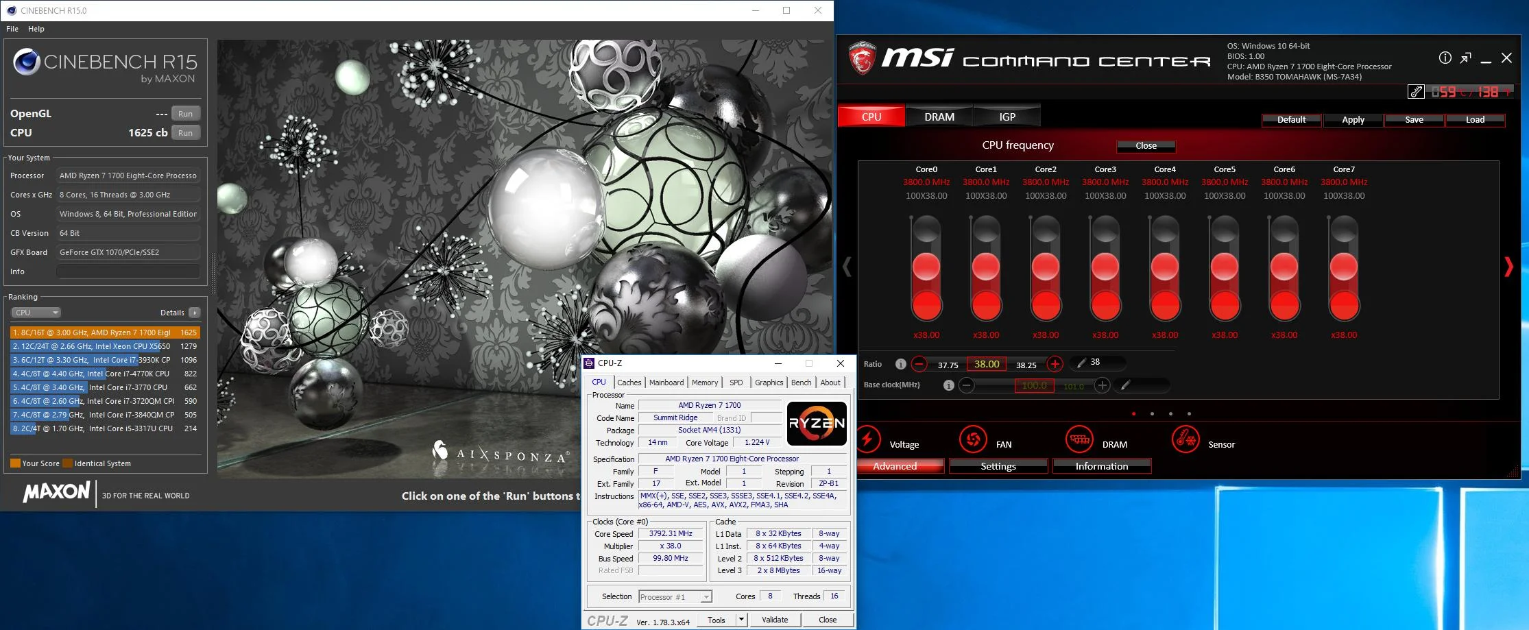Click the Base clock 100.0 value field
Viewport: 1529px width, 630px height.
(x=1034, y=385)
